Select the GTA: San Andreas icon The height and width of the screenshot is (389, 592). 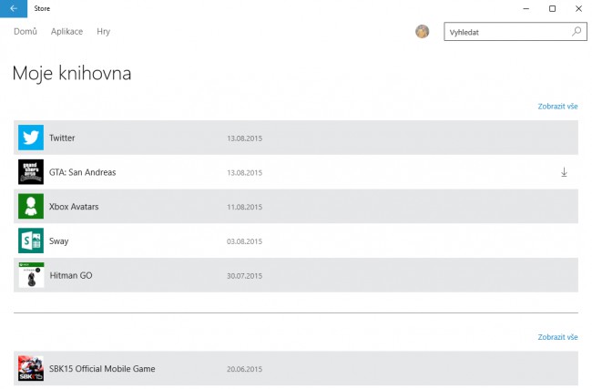31,172
